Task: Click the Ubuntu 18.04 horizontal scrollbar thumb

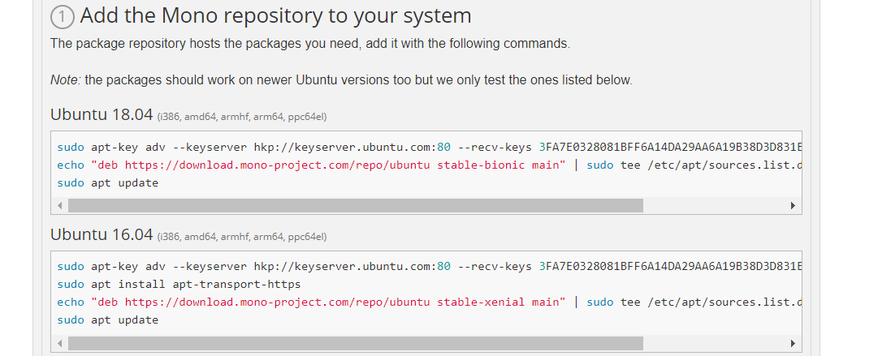Action: click(x=356, y=206)
